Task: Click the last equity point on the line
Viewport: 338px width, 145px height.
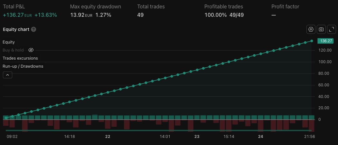Action: click(312, 41)
